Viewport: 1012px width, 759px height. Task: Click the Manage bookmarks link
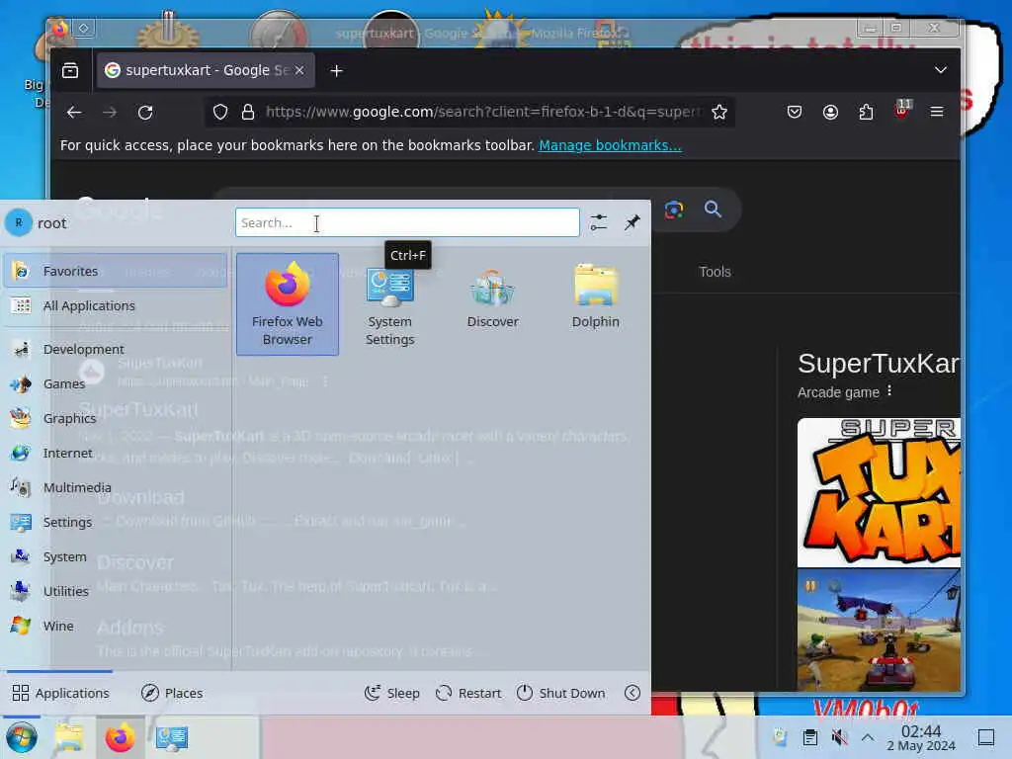610,145
